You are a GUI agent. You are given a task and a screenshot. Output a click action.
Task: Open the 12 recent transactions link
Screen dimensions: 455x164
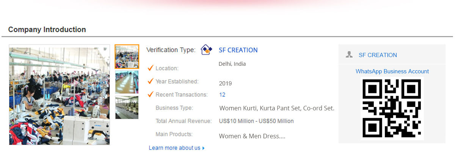tap(222, 94)
